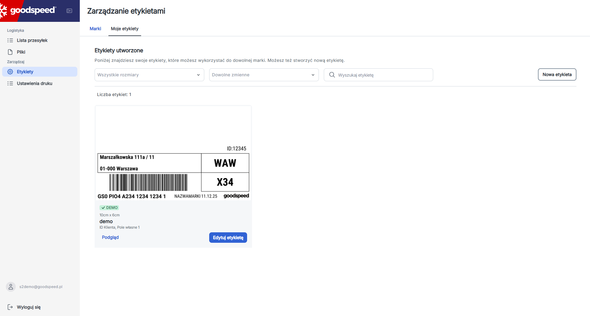Expand the Dowolne zmienne dropdown
The width and height of the screenshot is (590, 316).
[264, 75]
